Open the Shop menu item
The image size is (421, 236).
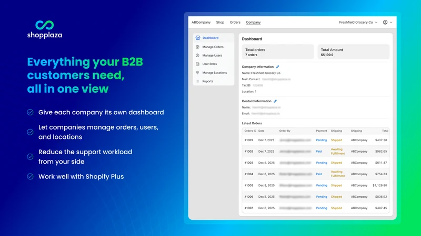coord(220,22)
